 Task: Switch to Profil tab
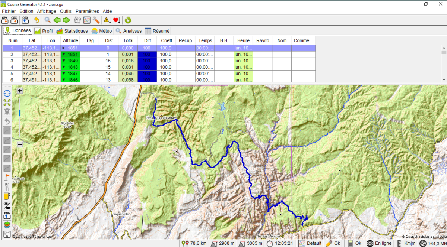pos(44,31)
